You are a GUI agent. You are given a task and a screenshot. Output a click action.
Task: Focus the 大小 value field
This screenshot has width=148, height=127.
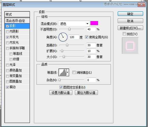[x=91, y=57]
